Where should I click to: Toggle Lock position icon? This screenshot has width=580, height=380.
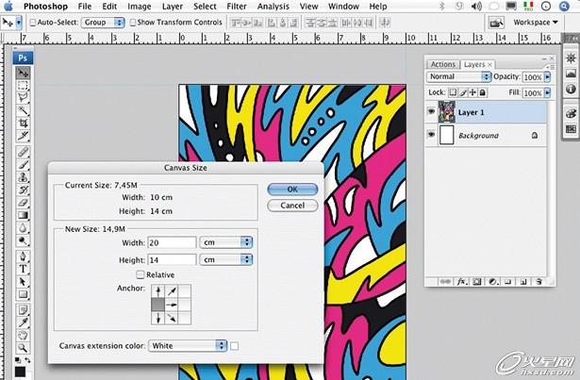[472, 92]
